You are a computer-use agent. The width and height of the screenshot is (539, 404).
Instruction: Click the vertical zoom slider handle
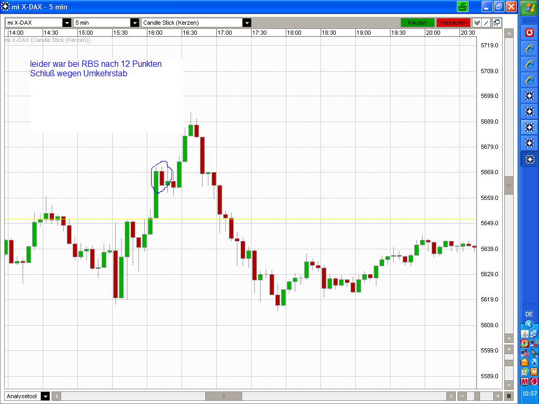click(509, 363)
